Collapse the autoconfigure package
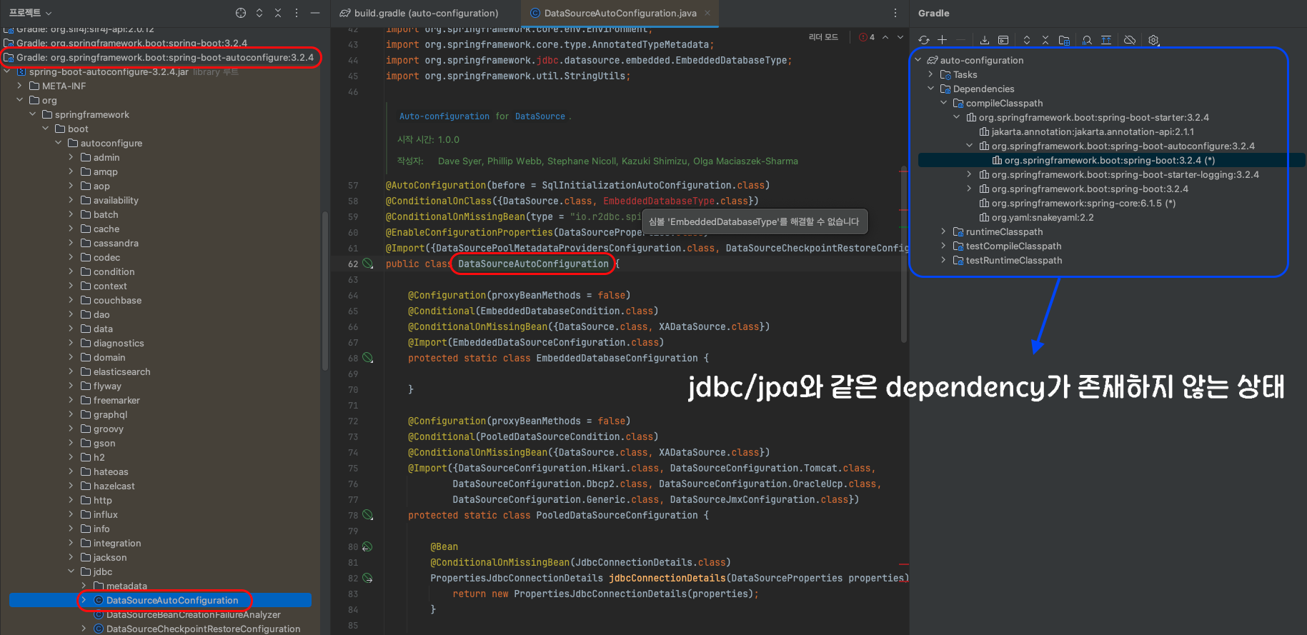The height and width of the screenshot is (635, 1307). click(x=58, y=143)
